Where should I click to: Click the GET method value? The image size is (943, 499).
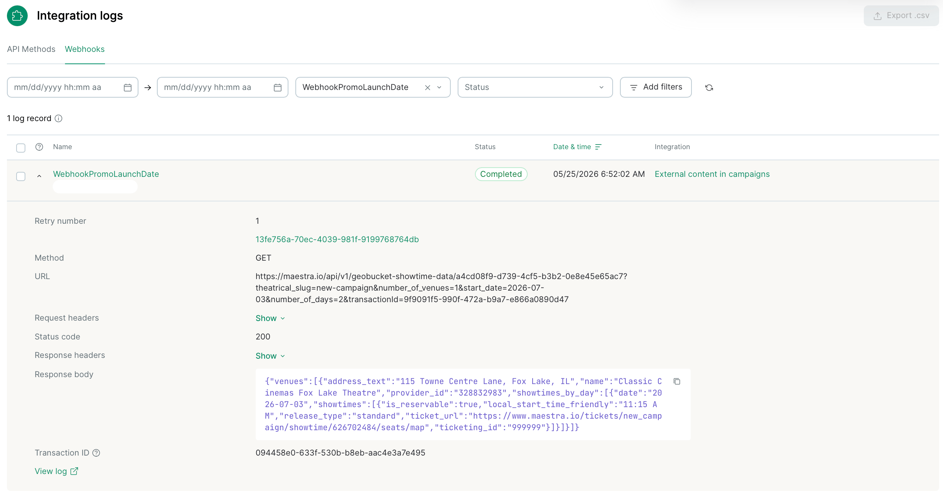pyautogui.click(x=263, y=258)
